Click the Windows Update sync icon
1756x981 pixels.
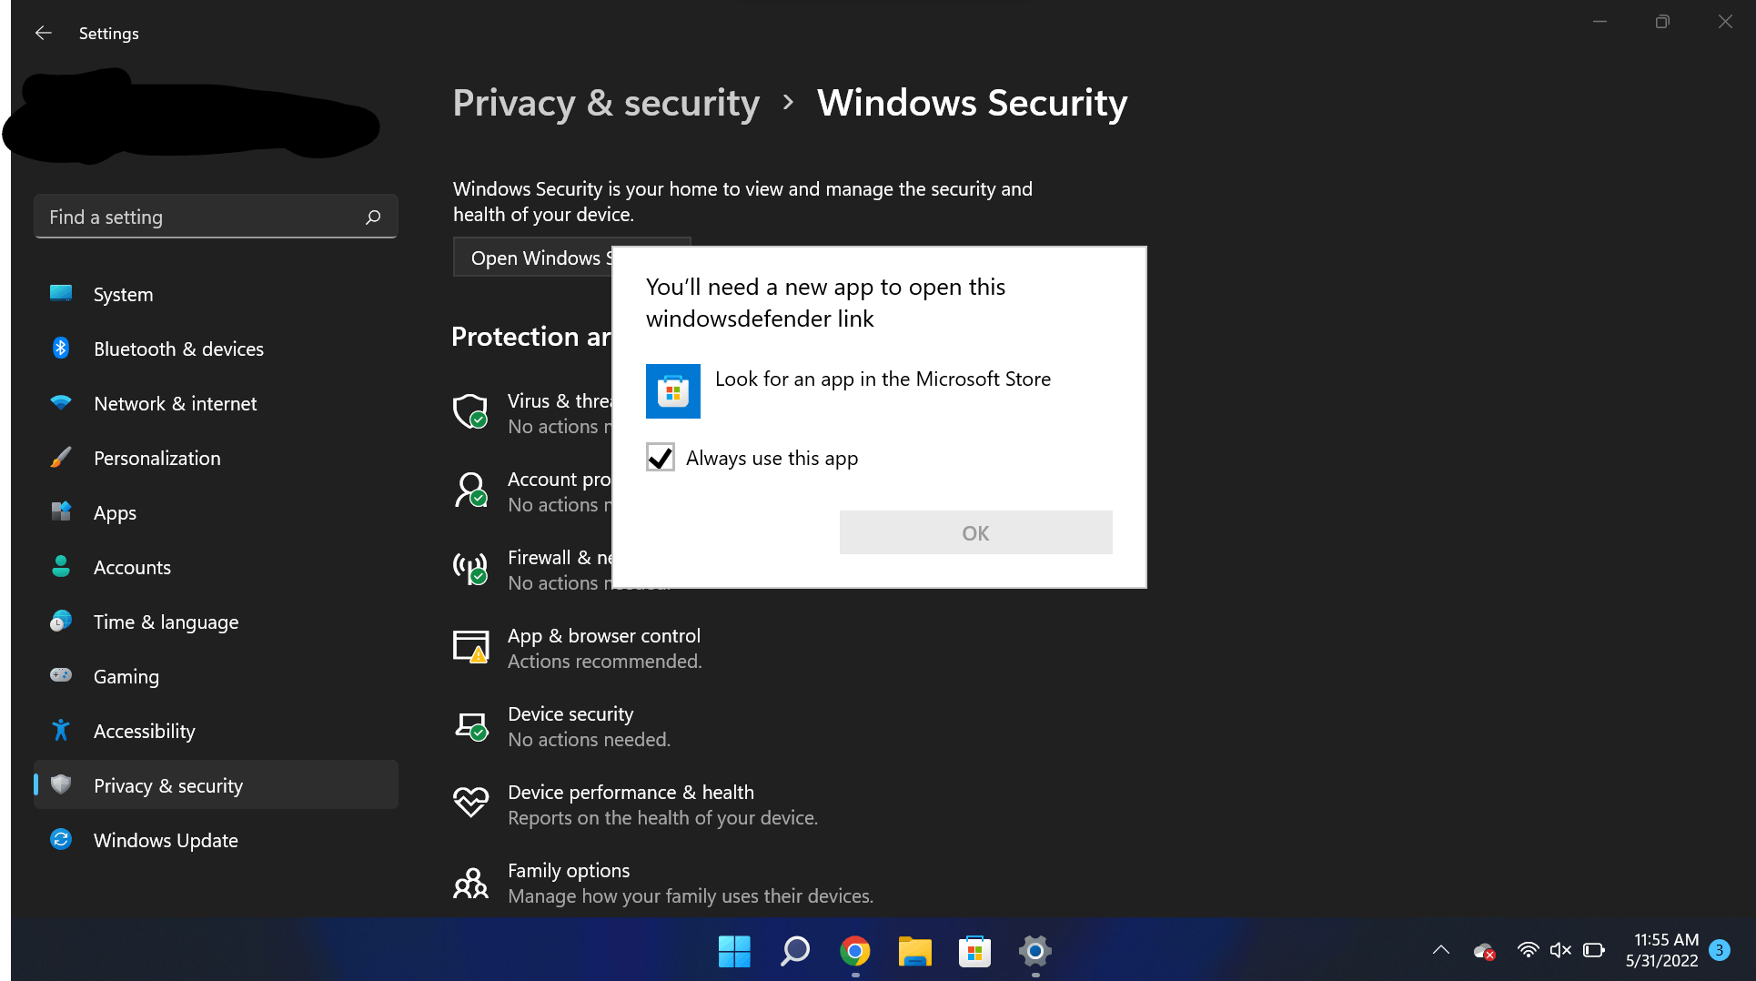pos(61,839)
